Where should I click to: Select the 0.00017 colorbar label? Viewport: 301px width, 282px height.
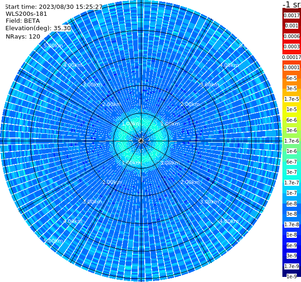point(292,57)
